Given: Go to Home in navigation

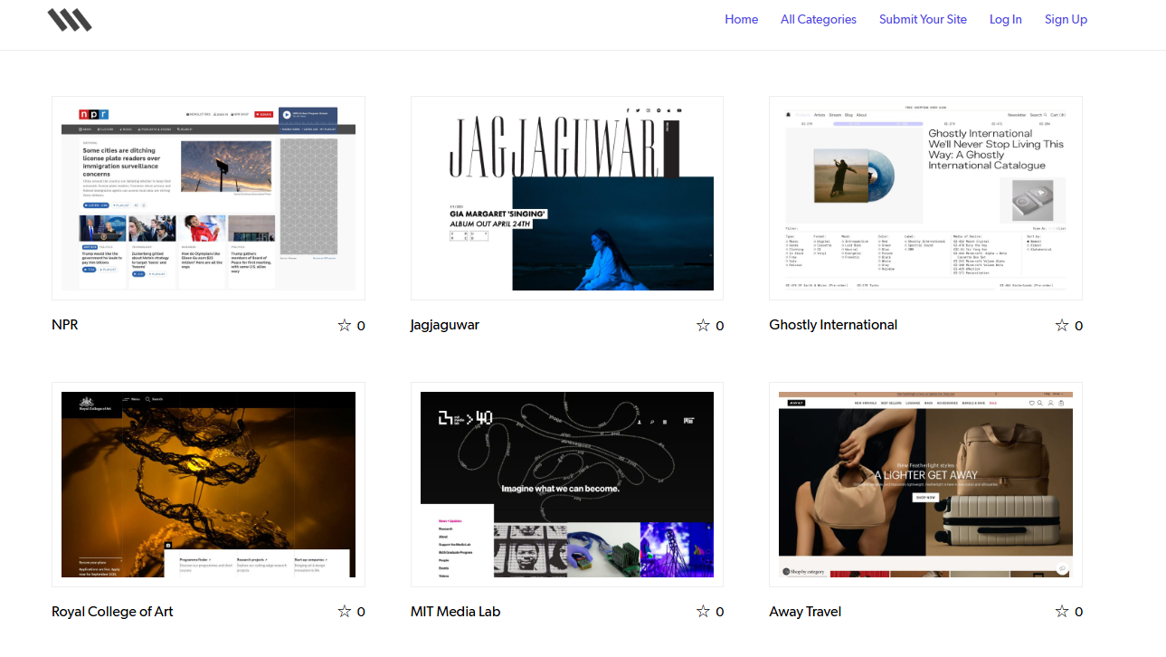Looking at the screenshot, I should coord(741,19).
